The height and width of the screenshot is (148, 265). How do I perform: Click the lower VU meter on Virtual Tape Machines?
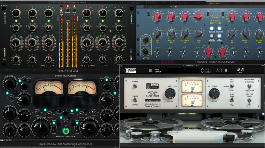coord(192,100)
